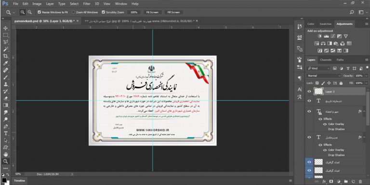
Task: Open the Character panel icon
Action: [x=300, y=89]
